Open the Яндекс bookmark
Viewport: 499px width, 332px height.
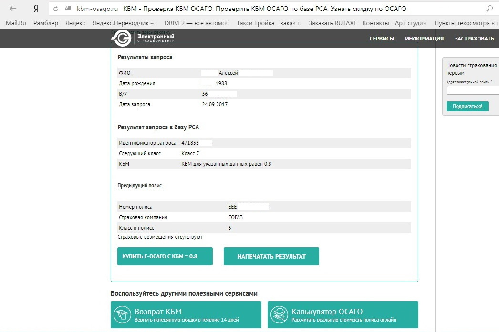point(75,23)
